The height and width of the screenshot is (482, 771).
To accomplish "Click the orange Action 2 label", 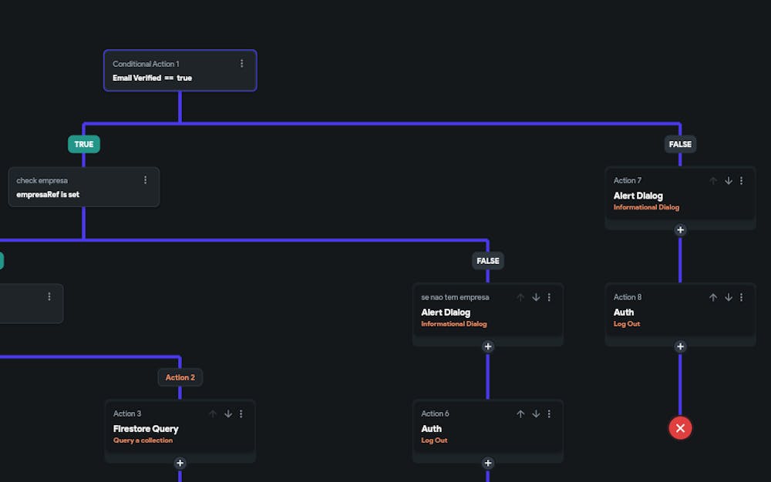I will coord(180,377).
